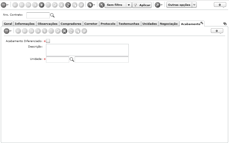Search contract with Nro. Contrato magnifier

click(52, 15)
